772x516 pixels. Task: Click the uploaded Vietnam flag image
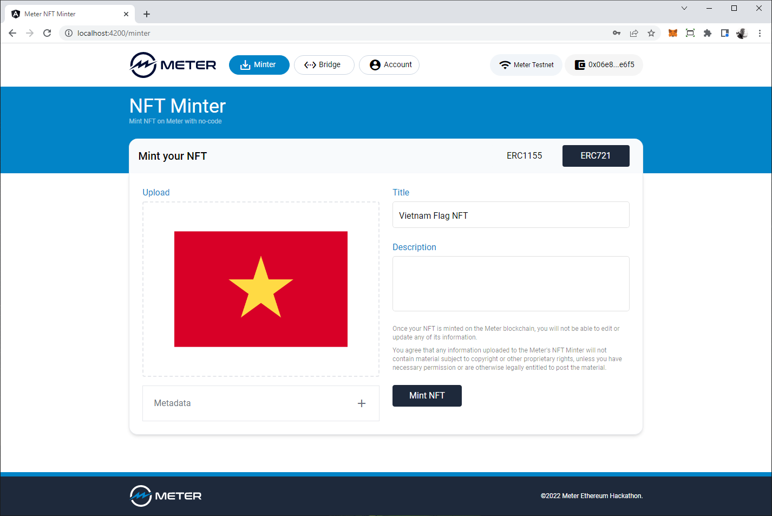click(x=261, y=289)
